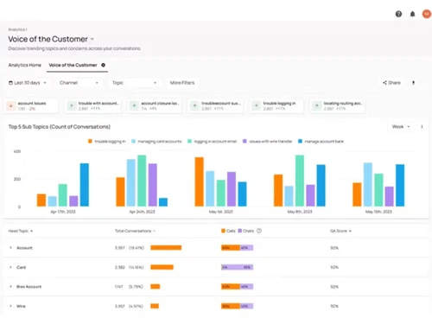
Task: Open the Topic filter dropdown
Action: pos(134,83)
